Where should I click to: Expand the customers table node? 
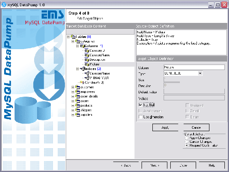73,87
